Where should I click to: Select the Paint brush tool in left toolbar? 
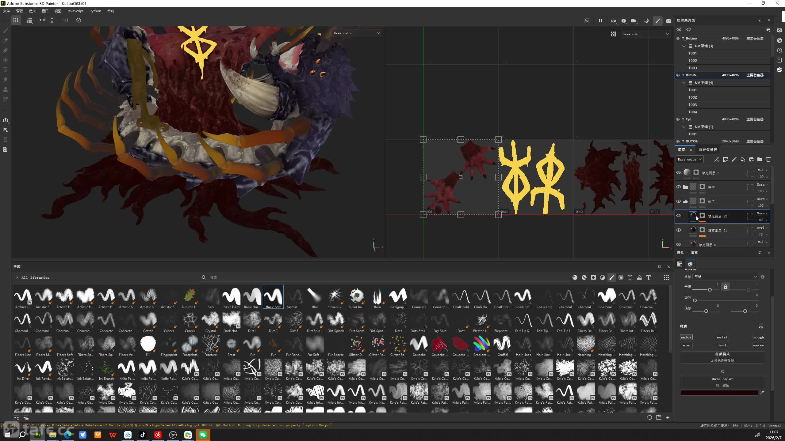(x=6, y=31)
